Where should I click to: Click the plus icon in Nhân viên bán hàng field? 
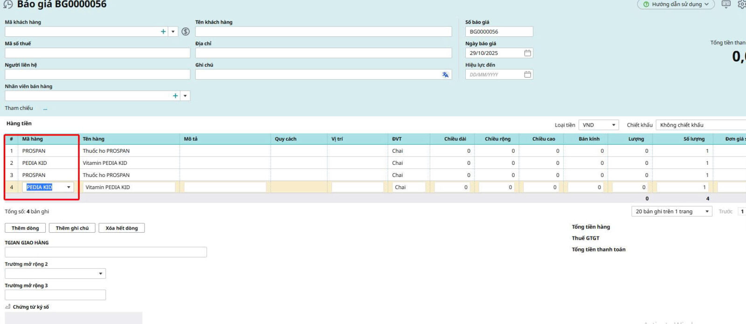(x=175, y=96)
